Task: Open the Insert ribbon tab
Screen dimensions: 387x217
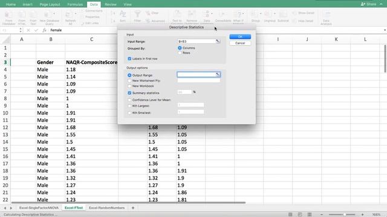Action: 27,4
